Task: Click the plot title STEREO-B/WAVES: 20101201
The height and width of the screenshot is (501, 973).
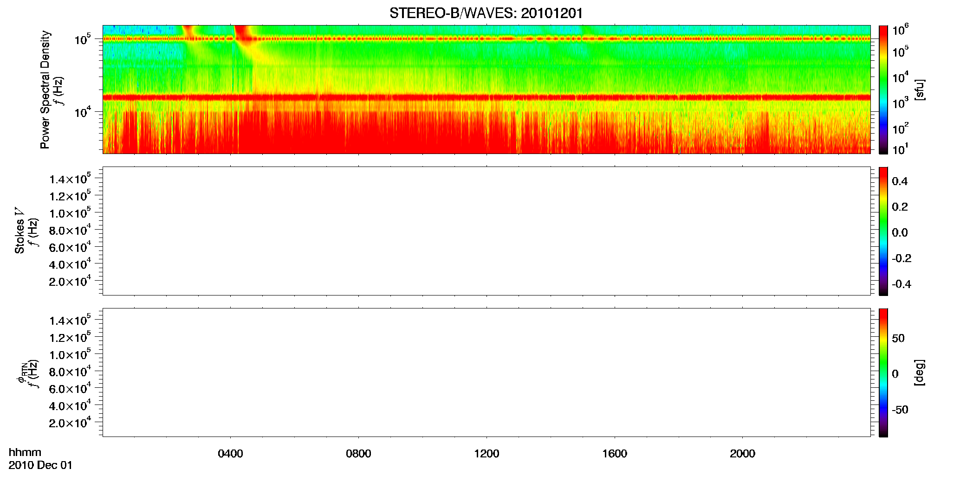Action: [486, 13]
